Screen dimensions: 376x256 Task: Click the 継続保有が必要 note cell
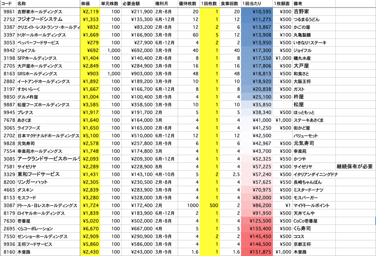point(355,167)
